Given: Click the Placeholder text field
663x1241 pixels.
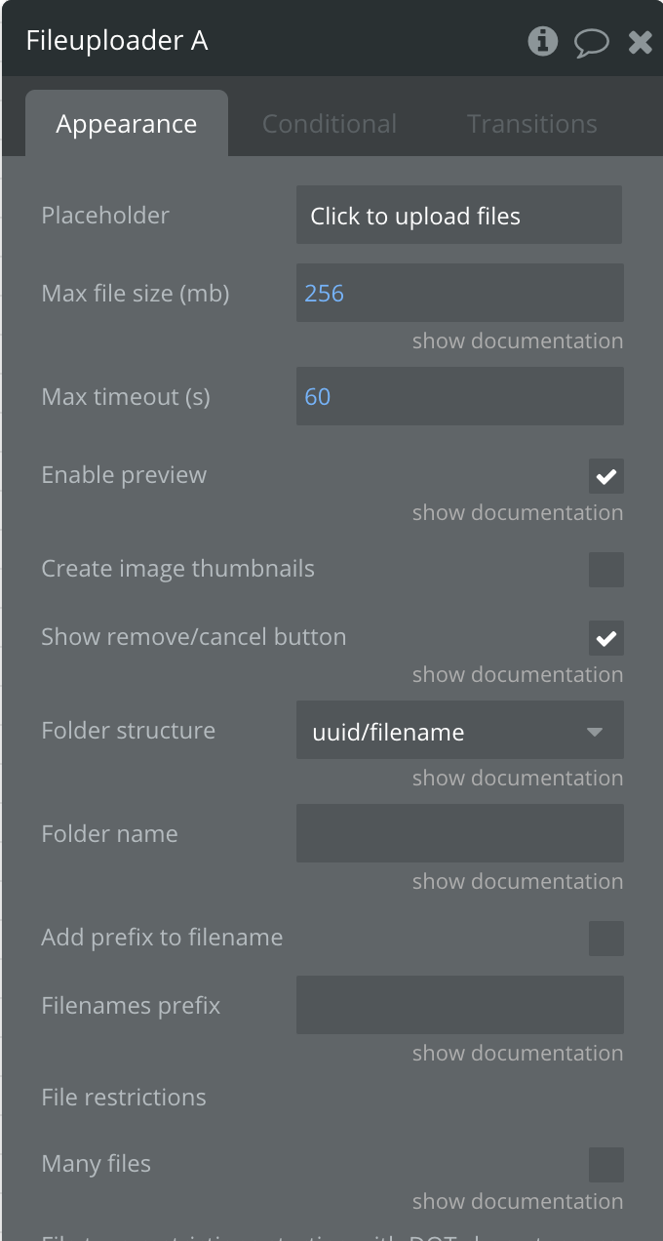Looking at the screenshot, I should [459, 216].
